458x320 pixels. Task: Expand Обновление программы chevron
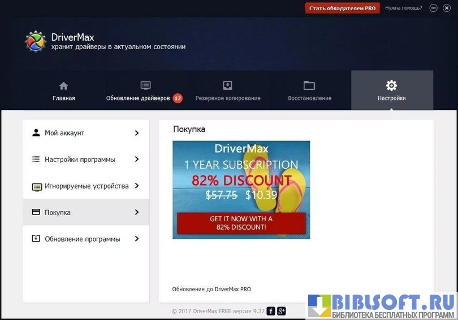(137, 239)
